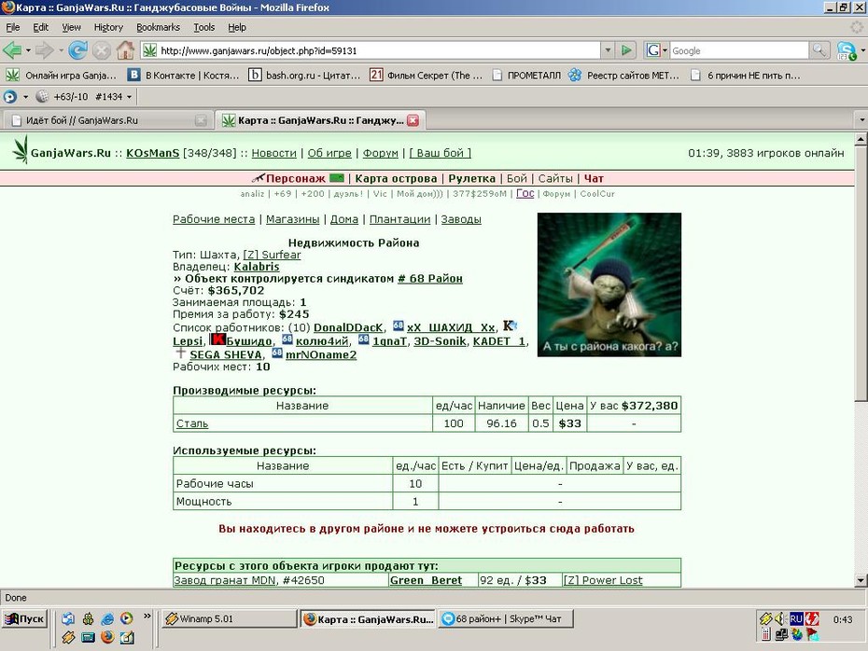868x651 pixels.
Task: Open the +63/-10 #1434 toolbar dropdown
Action: pyautogui.click(x=129, y=97)
